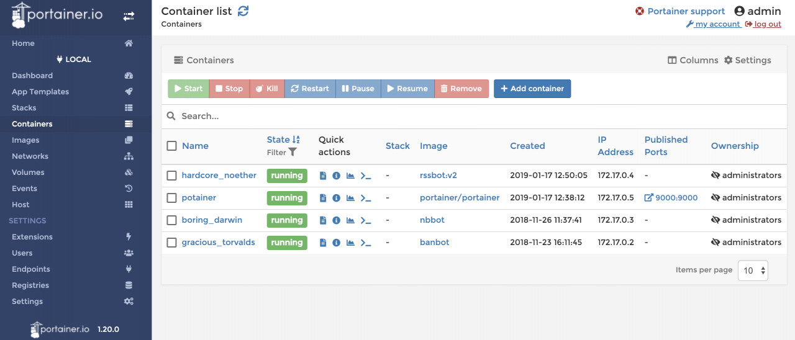Open logs icon for hardcore_noether

click(323, 176)
